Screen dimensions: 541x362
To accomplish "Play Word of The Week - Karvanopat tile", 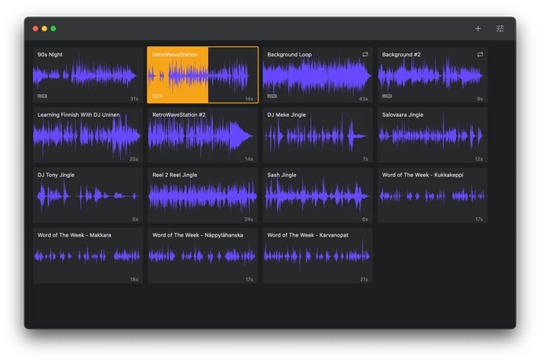I will pyautogui.click(x=318, y=255).
